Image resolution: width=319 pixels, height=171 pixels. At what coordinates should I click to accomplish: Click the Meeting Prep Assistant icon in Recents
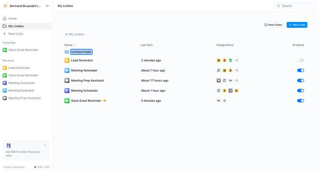pyautogui.click(x=5, y=98)
